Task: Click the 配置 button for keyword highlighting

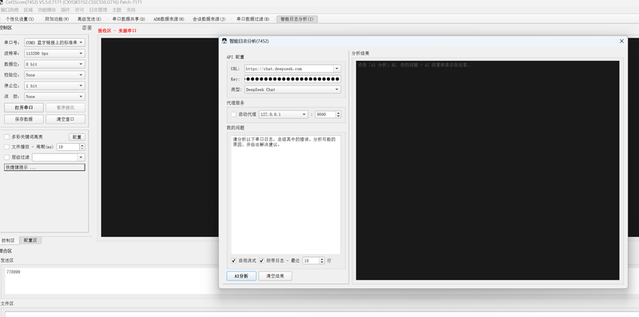Action: click(x=77, y=137)
